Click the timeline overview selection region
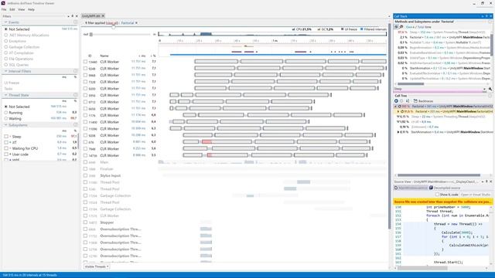Image resolution: width=495 pixels, height=278 pixels. [207, 34]
